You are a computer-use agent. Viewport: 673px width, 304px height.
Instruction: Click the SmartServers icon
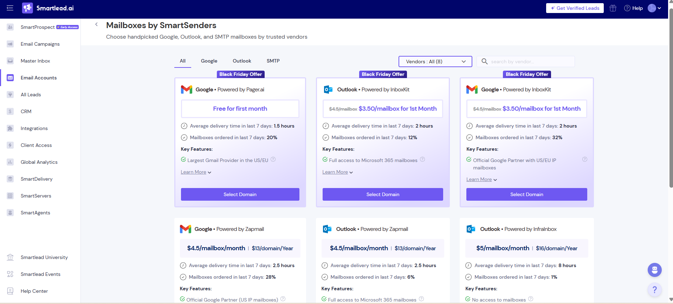coord(10,196)
